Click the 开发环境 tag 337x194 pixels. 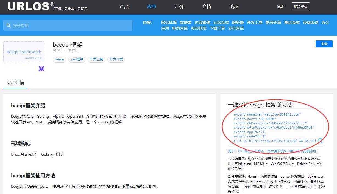(x=116, y=59)
